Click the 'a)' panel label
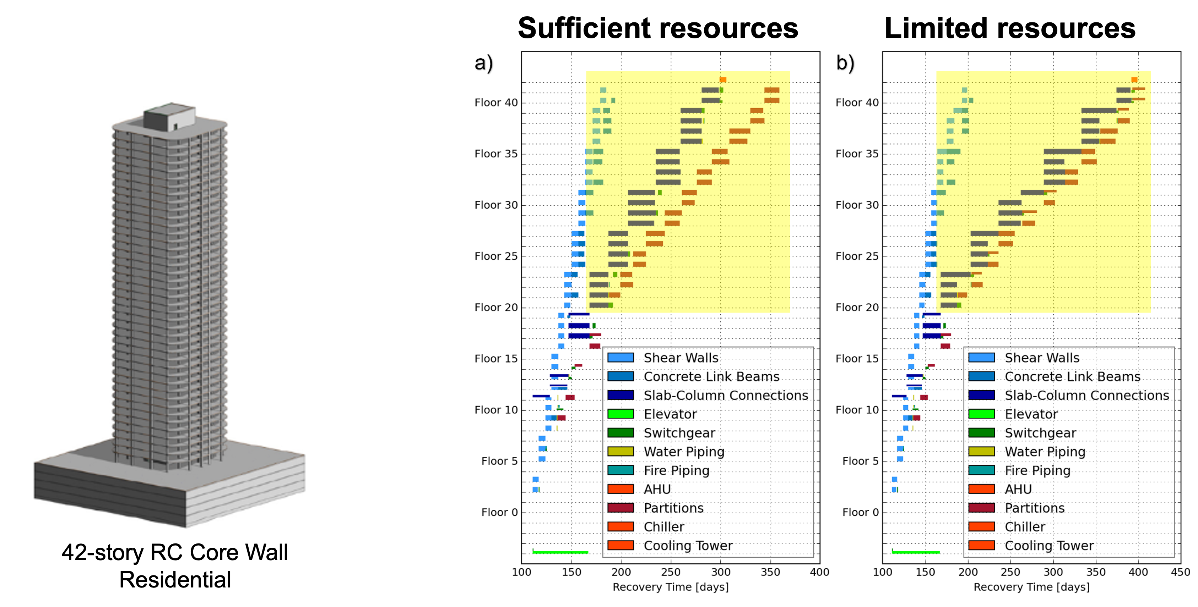 click(x=484, y=63)
